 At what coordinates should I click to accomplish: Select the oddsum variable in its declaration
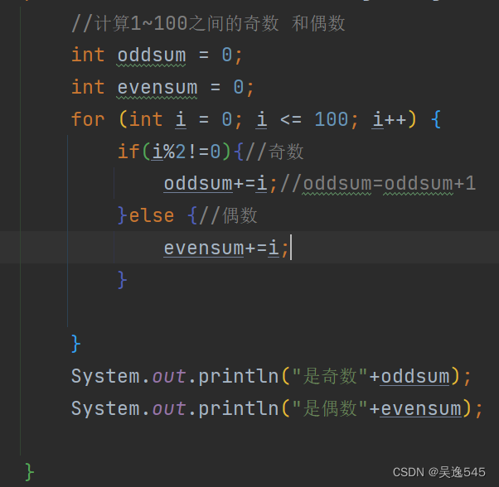(152, 55)
